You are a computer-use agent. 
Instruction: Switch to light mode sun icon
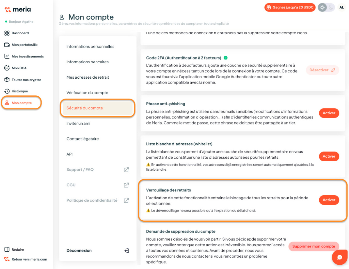pos(322,8)
